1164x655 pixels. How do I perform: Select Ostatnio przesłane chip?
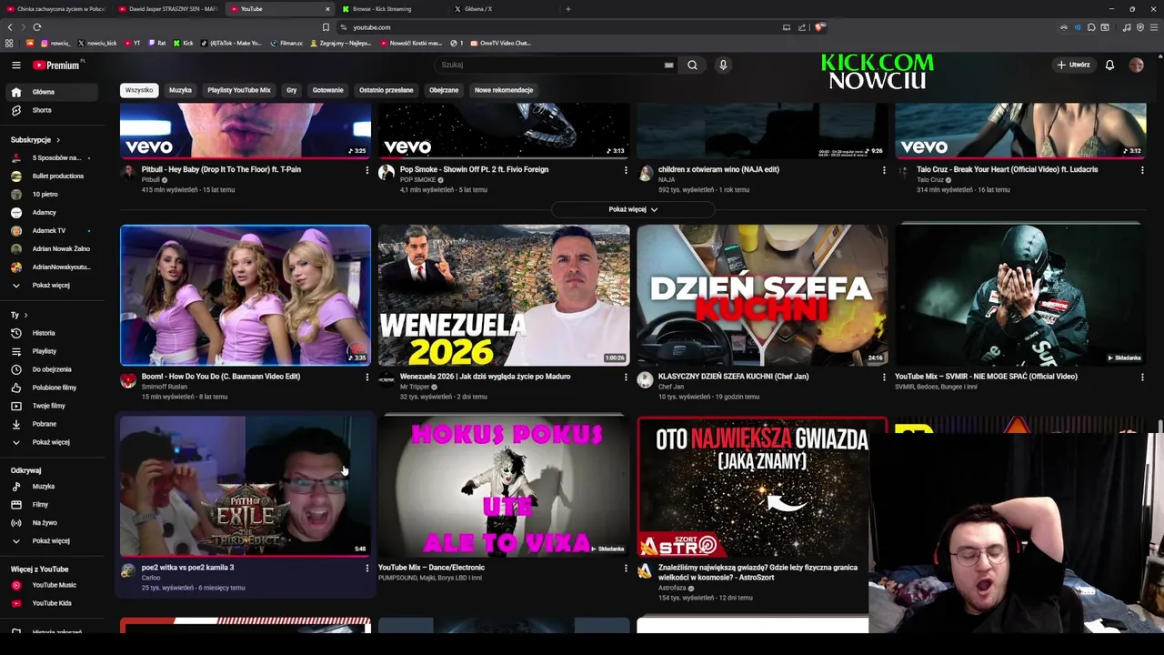(386, 90)
